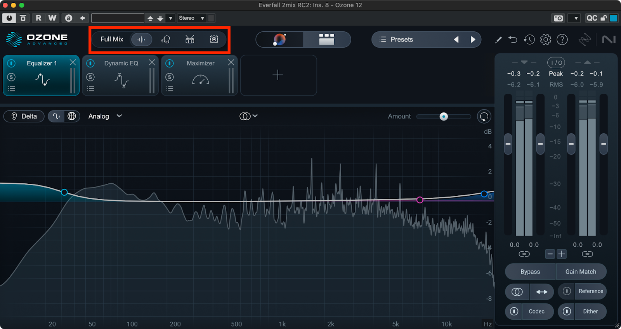Open the Maximizer module tab
Viewport: 621px width, 329px height.
pos(199,75)
